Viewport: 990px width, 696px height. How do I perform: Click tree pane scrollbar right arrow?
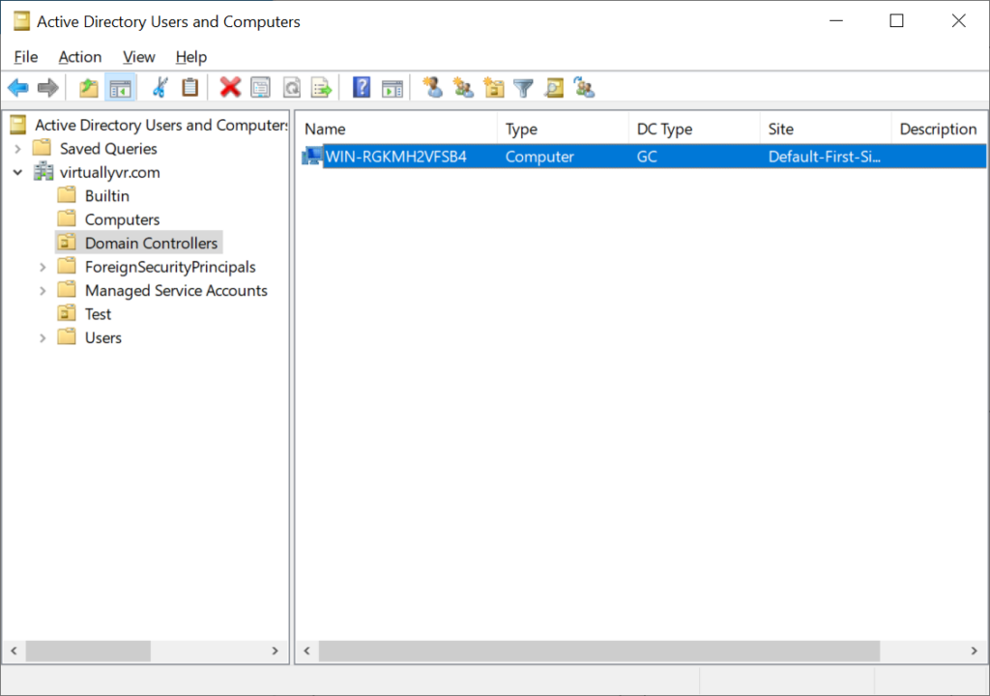275,651
